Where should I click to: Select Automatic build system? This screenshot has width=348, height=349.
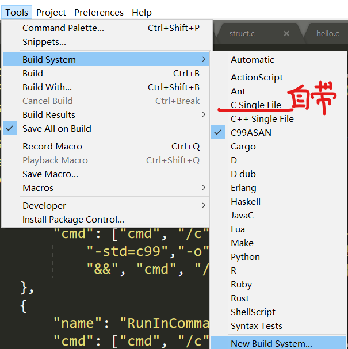click(278, 60)
